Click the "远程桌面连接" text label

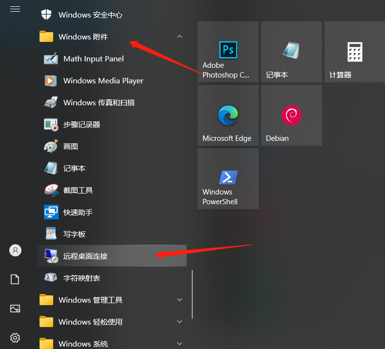click(x=85, y=256)
